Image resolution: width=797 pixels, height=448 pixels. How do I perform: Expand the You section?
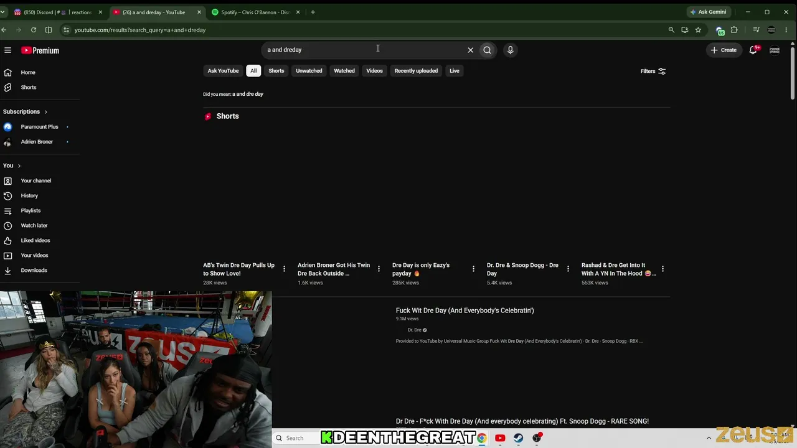click(x=12, y=166)
